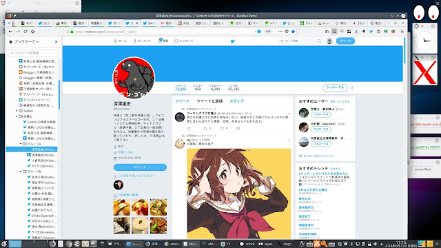Click the blue bookmark star in the address bar
The height and width of the screenshot is (248, 441).
point(293,32)
